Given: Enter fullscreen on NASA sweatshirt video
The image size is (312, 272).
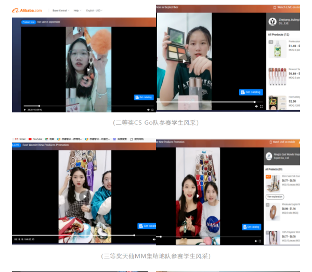Looking at the screenshot, I should coord(260,241).
